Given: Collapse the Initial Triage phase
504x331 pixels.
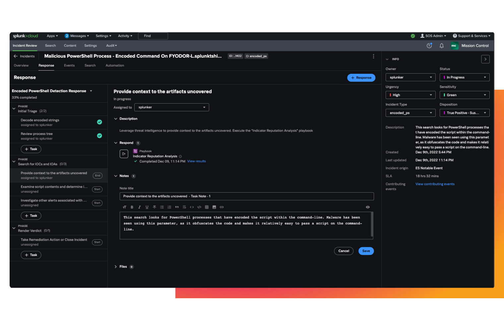Looking at the screenshot, I should click(14, 108).
